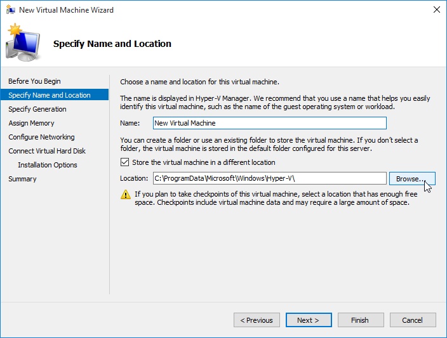Screen dimensions: 447x338
Task: Click the virtual machine monitor header icon
Action: pos(23,42)
